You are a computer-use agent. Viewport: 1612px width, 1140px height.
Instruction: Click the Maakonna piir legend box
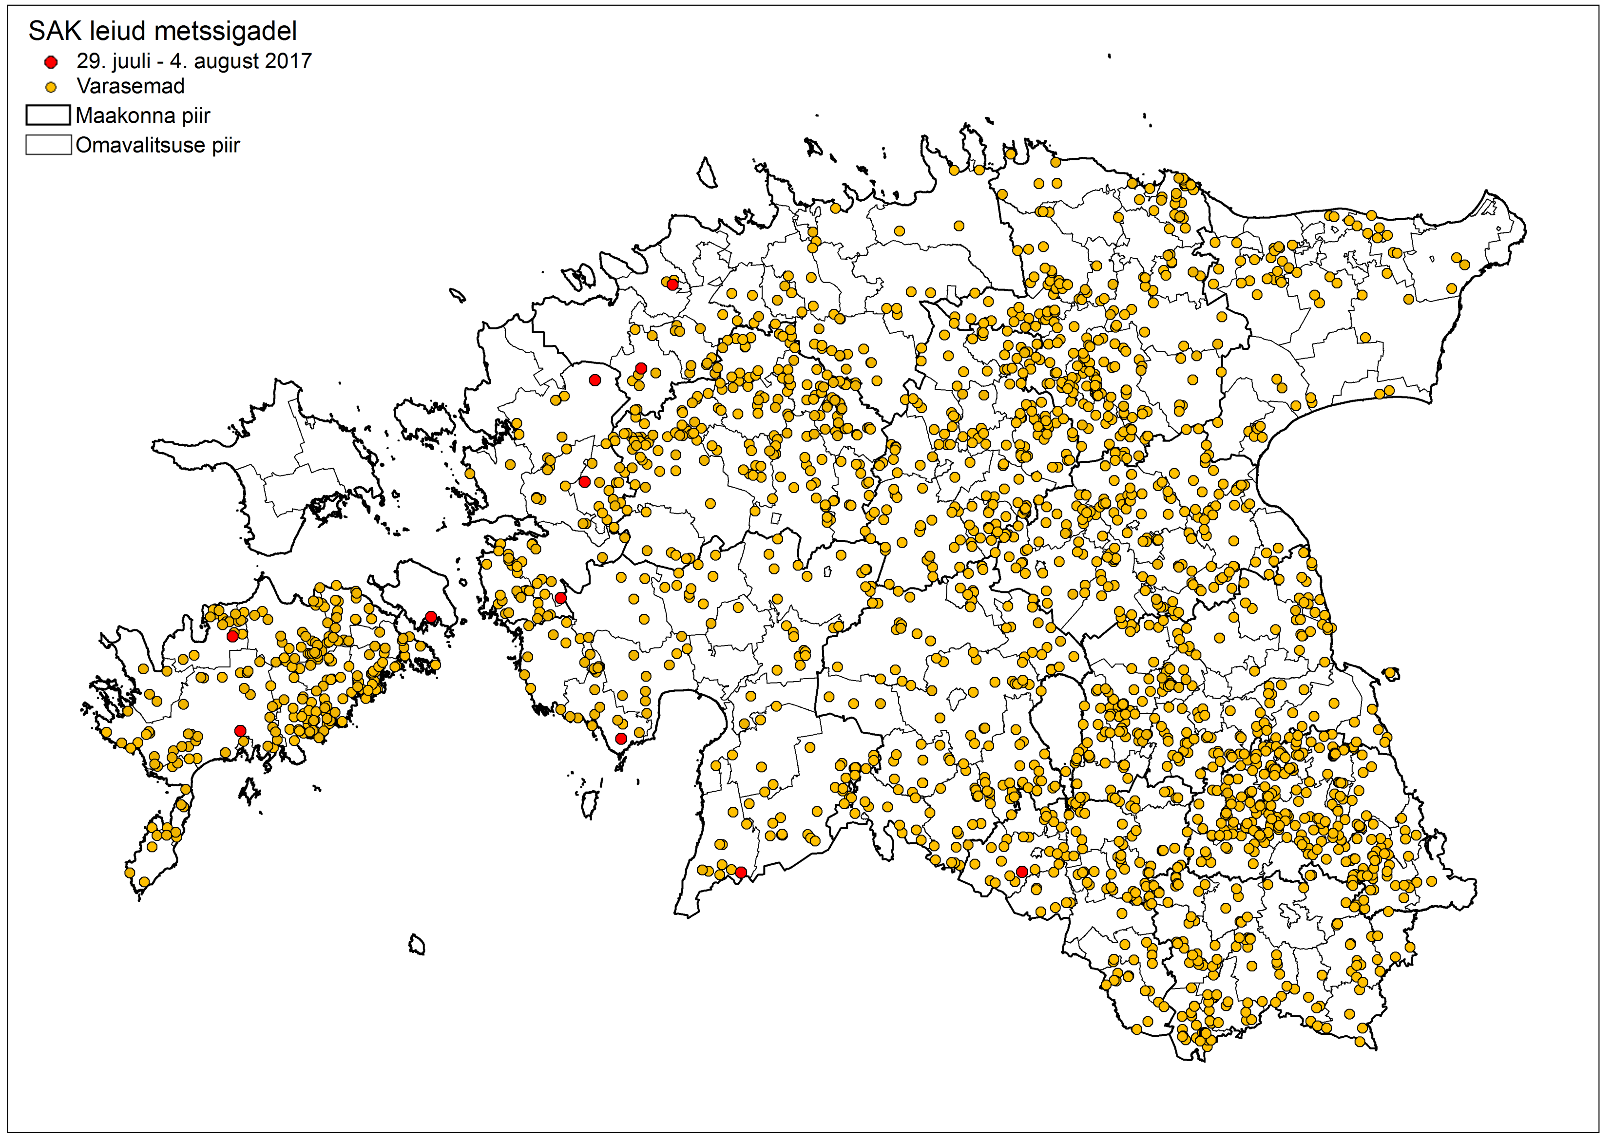[x=48, y=115]
